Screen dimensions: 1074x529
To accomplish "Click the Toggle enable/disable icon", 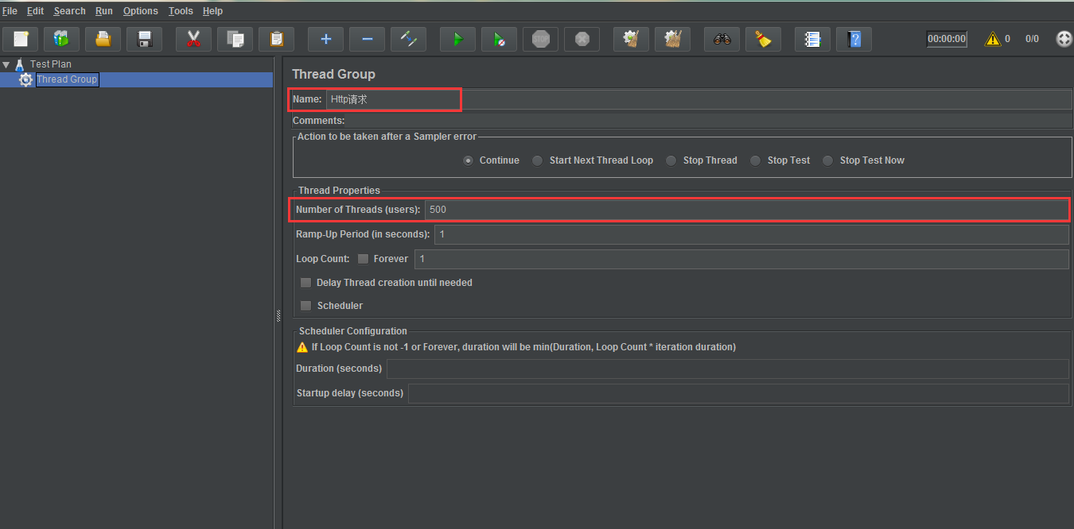I will [x=408, y=39].
